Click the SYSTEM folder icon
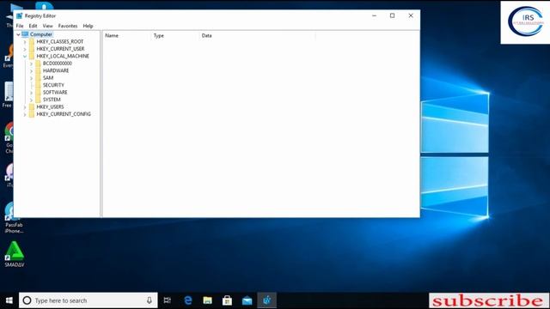This screenshot has width=550, height=309. (38, 100)
